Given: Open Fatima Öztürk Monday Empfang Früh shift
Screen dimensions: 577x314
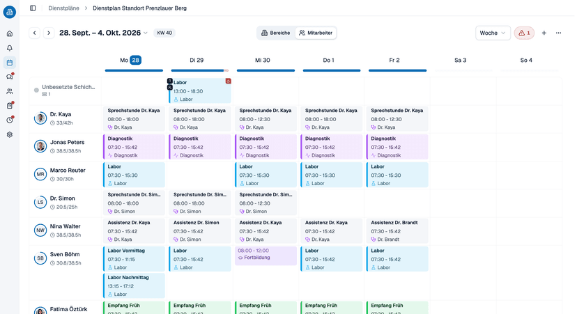Looking at the screenshot, I should [134, 308].
